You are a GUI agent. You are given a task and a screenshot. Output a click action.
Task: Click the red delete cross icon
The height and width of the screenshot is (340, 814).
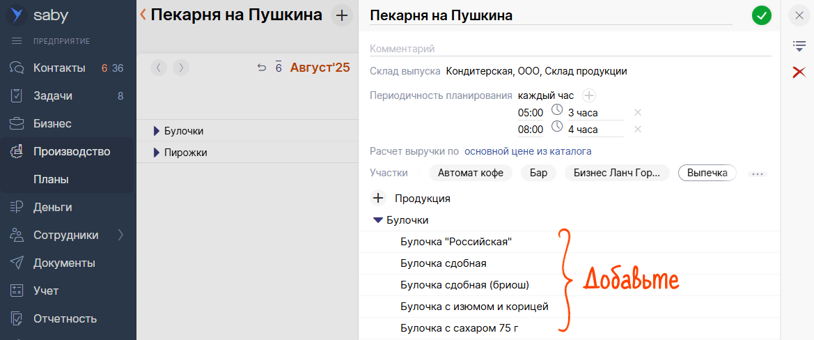point(799,72)
